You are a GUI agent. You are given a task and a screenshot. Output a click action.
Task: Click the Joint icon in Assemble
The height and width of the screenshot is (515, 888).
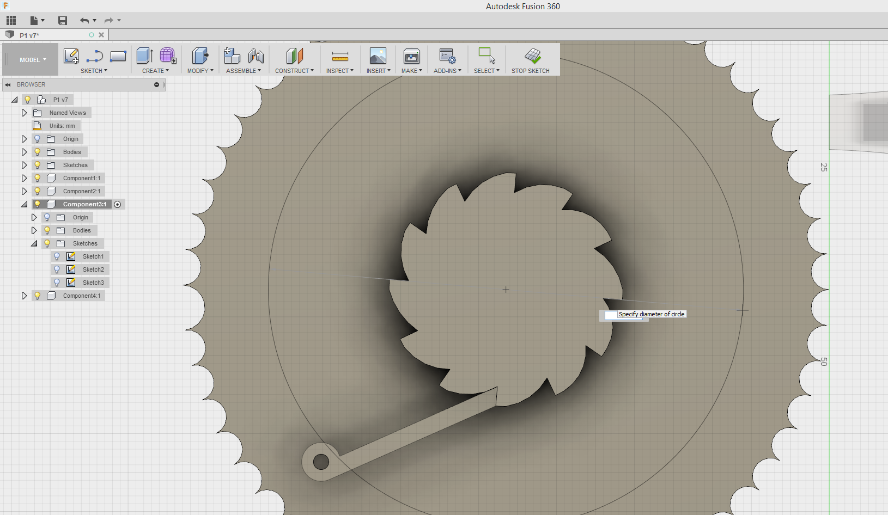click(256, 56)
